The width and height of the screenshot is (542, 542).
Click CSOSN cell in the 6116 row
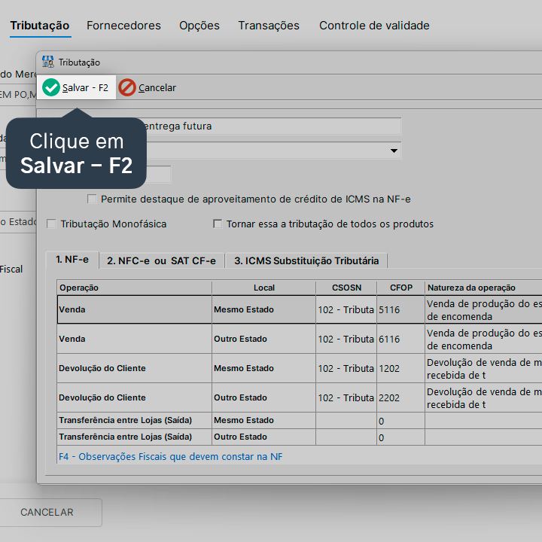tap(346, 339)
